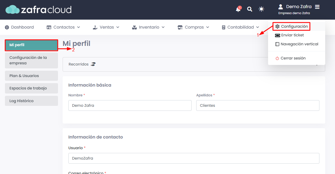Expand the Recorridos panel
This screenshot has width=335, height=174.
[194, 64]
